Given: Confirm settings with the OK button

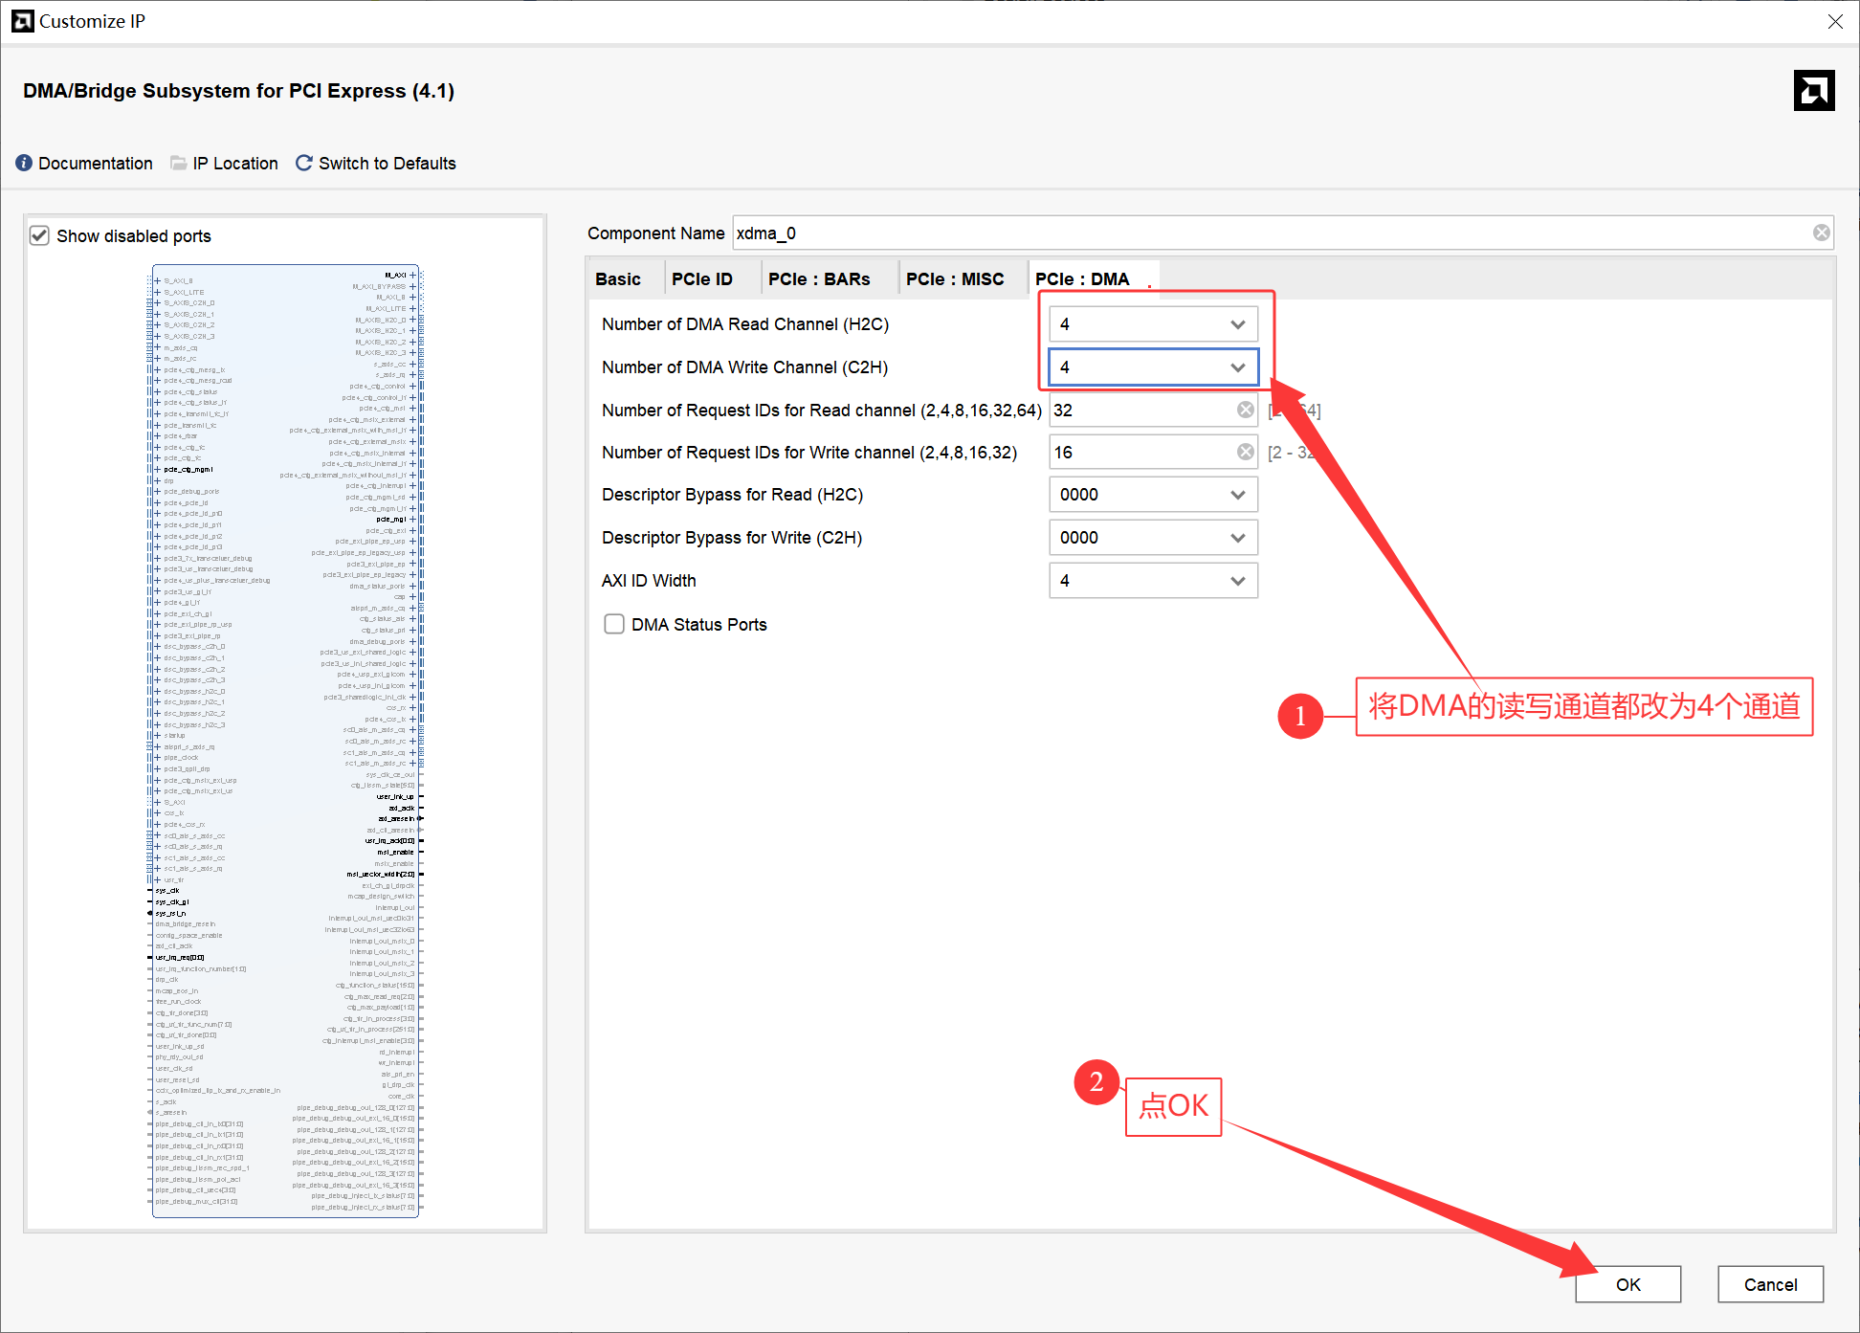Looking at the screenshot, I should coord(1627,1285).
